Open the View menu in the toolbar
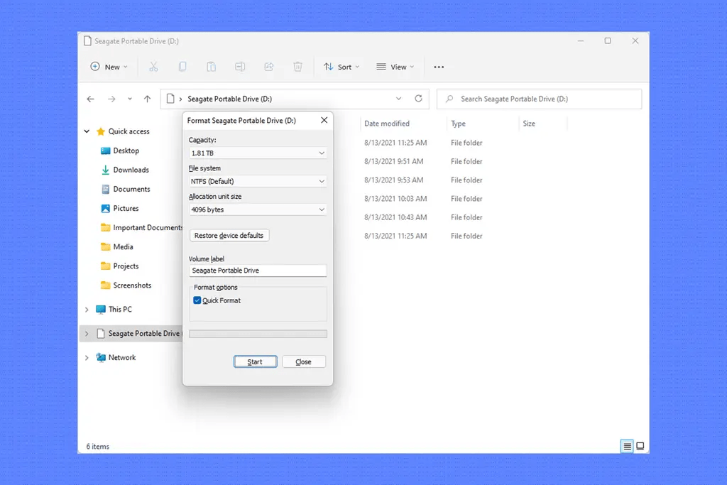This screenshot has width=727, height=485. pyautogui.click(x=395, y=66)
